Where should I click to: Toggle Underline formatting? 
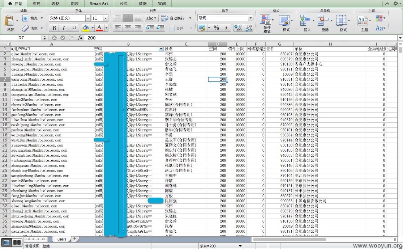point(74,28)
